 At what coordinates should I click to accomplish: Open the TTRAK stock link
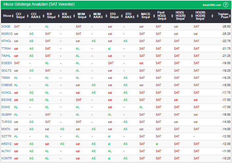[x=6, y=48]
